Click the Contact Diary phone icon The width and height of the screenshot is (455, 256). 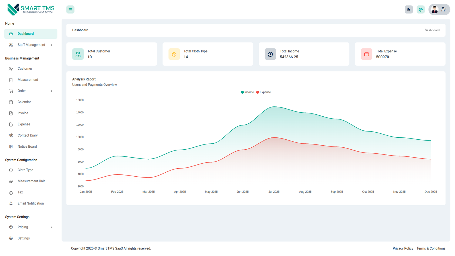coord(11,135)
